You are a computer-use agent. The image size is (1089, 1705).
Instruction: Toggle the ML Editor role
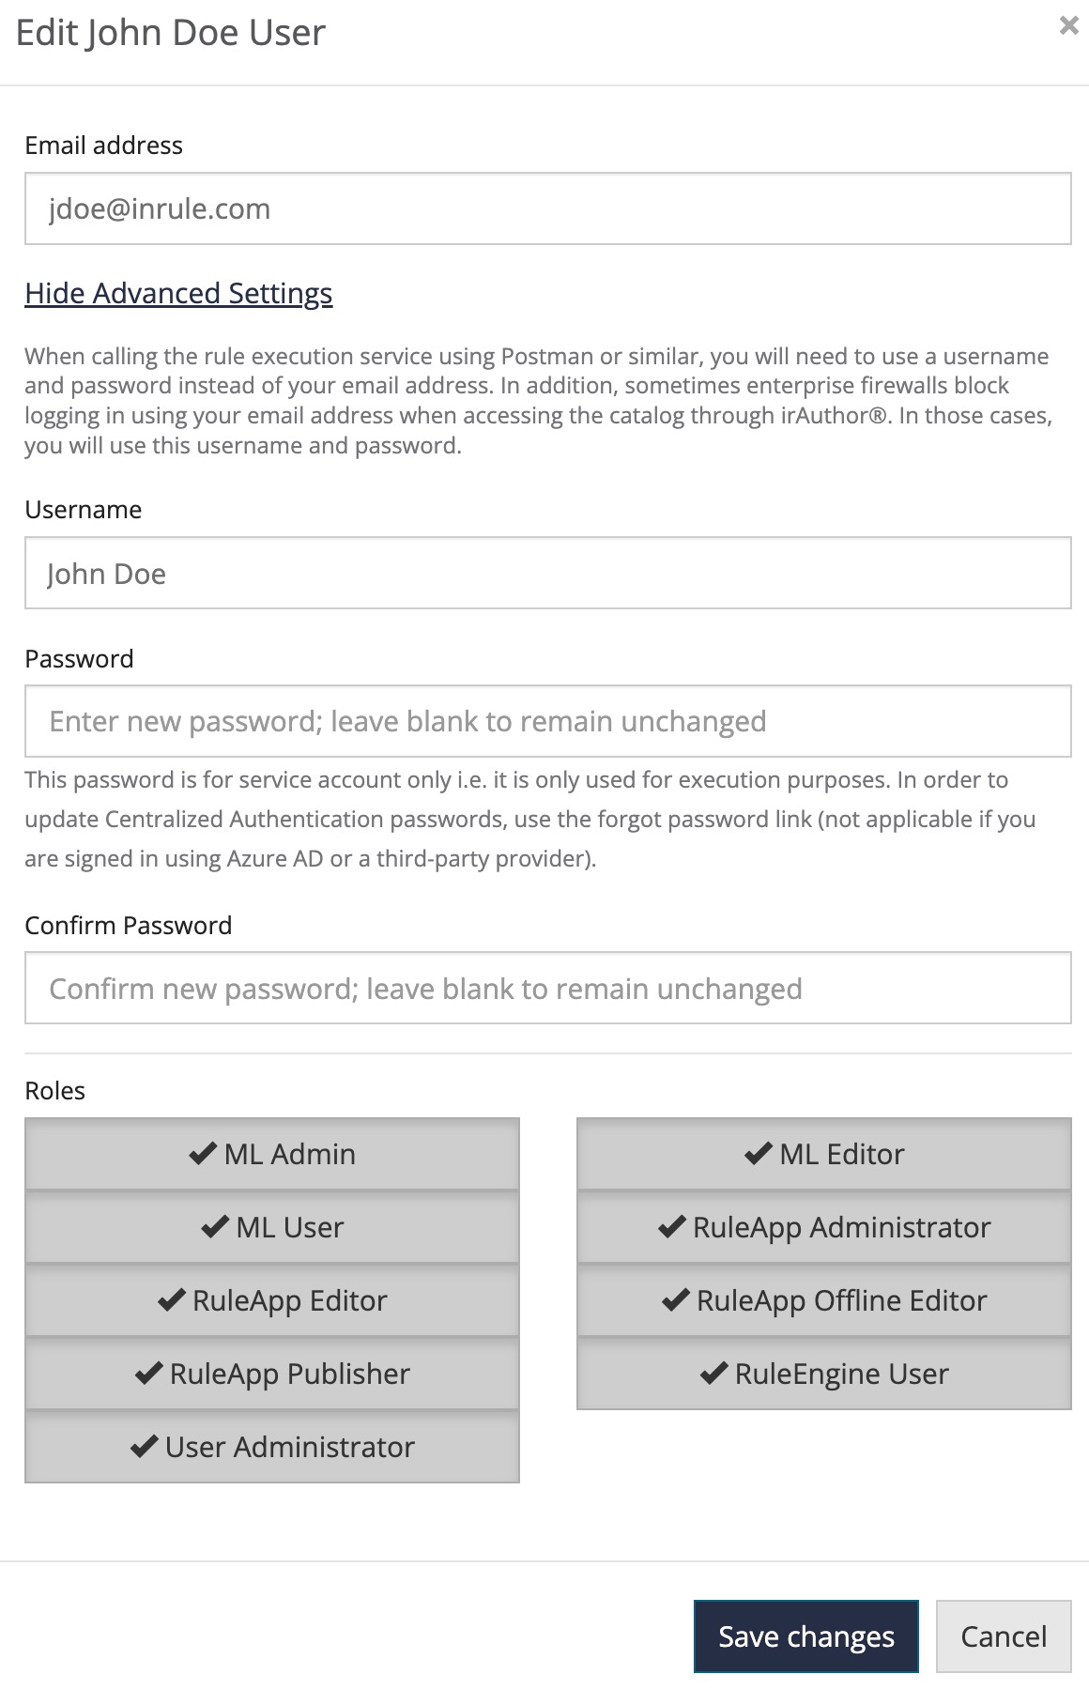pyautogui.click(x=823, y=1154)
